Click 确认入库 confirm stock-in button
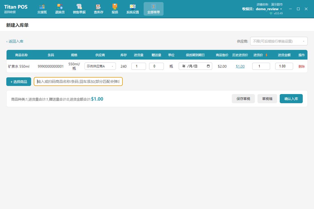 coord(291,99)
